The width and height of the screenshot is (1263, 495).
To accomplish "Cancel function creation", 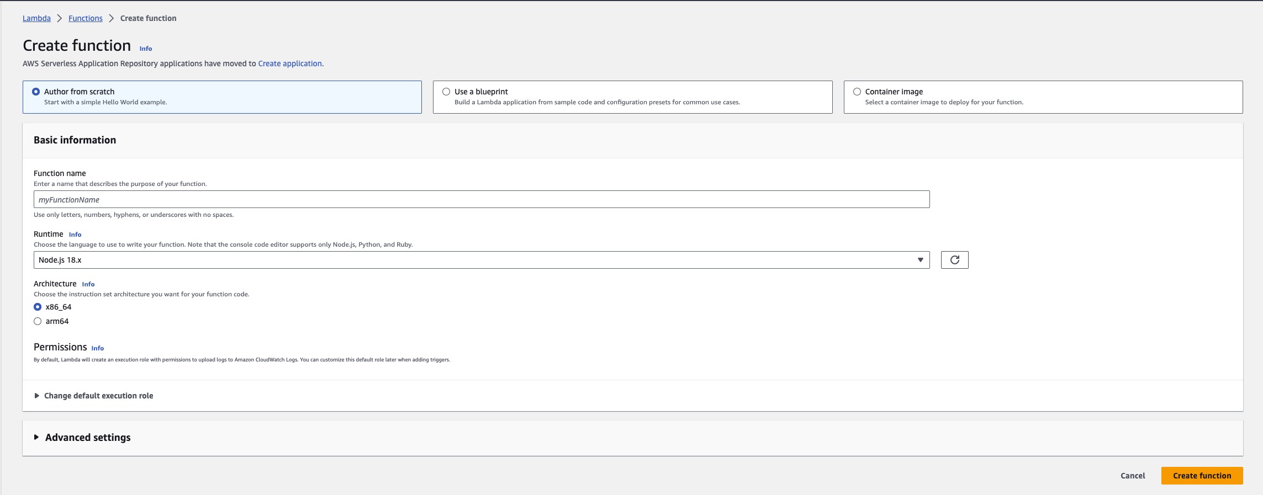I will pyautogui.click(x=1133, y=476).
